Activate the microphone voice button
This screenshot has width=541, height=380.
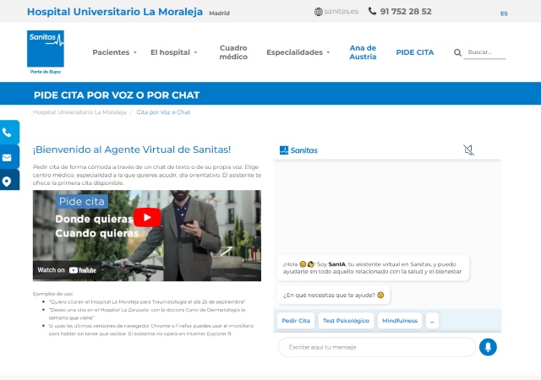click(x=488, y=347)
